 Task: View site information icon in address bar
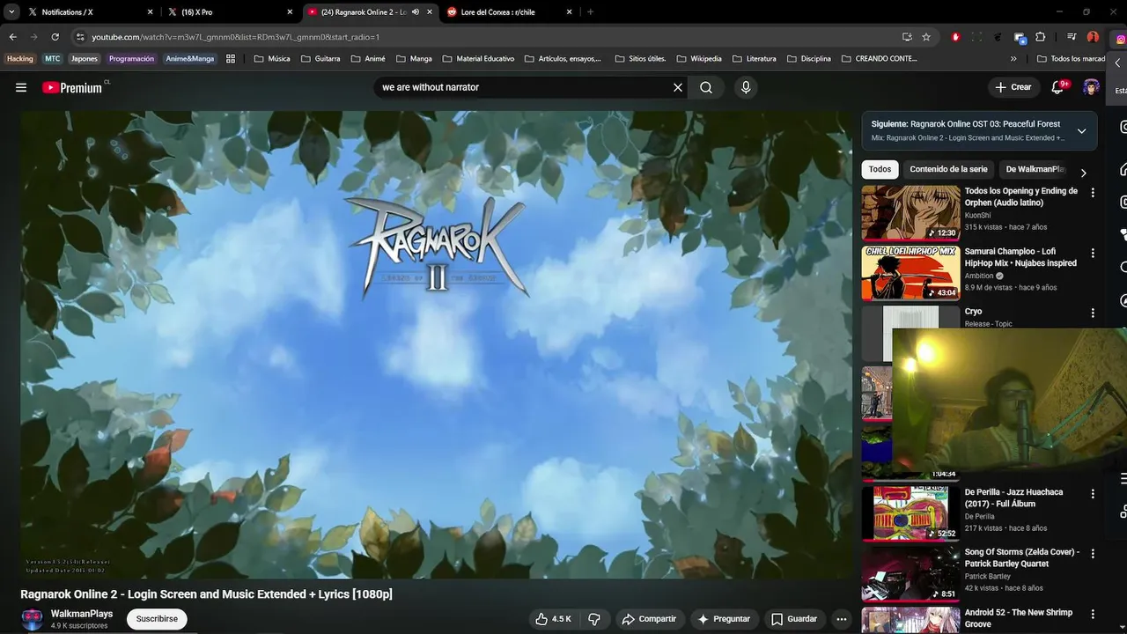[80, 37]
